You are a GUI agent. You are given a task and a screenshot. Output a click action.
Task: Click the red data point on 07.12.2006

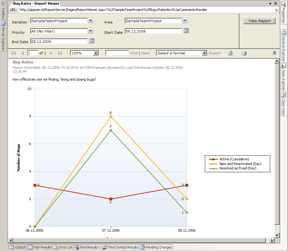point(111,199)
